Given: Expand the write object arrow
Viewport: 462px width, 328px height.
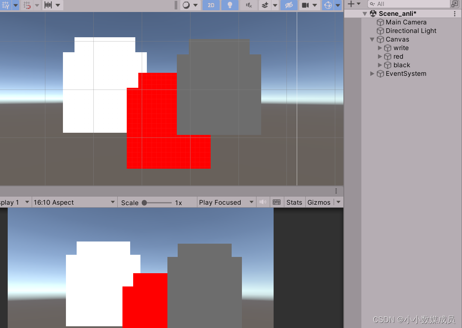Looking at the screenshot, I should point(380,48).
